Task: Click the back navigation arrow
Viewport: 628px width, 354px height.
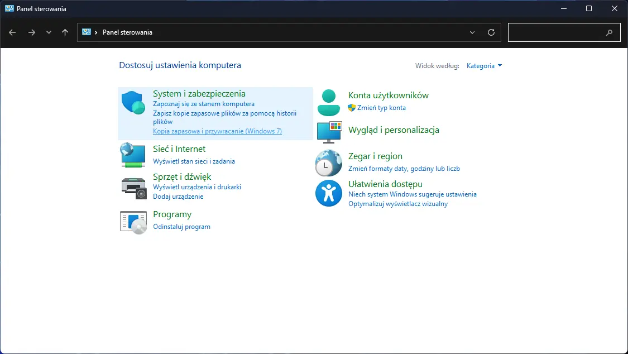Action: [x=12, y=32]
